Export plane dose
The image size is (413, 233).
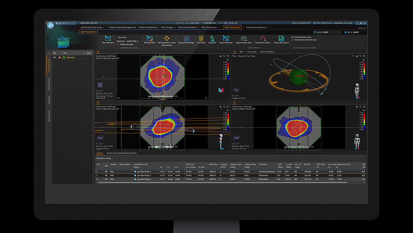tap(244, 39)
